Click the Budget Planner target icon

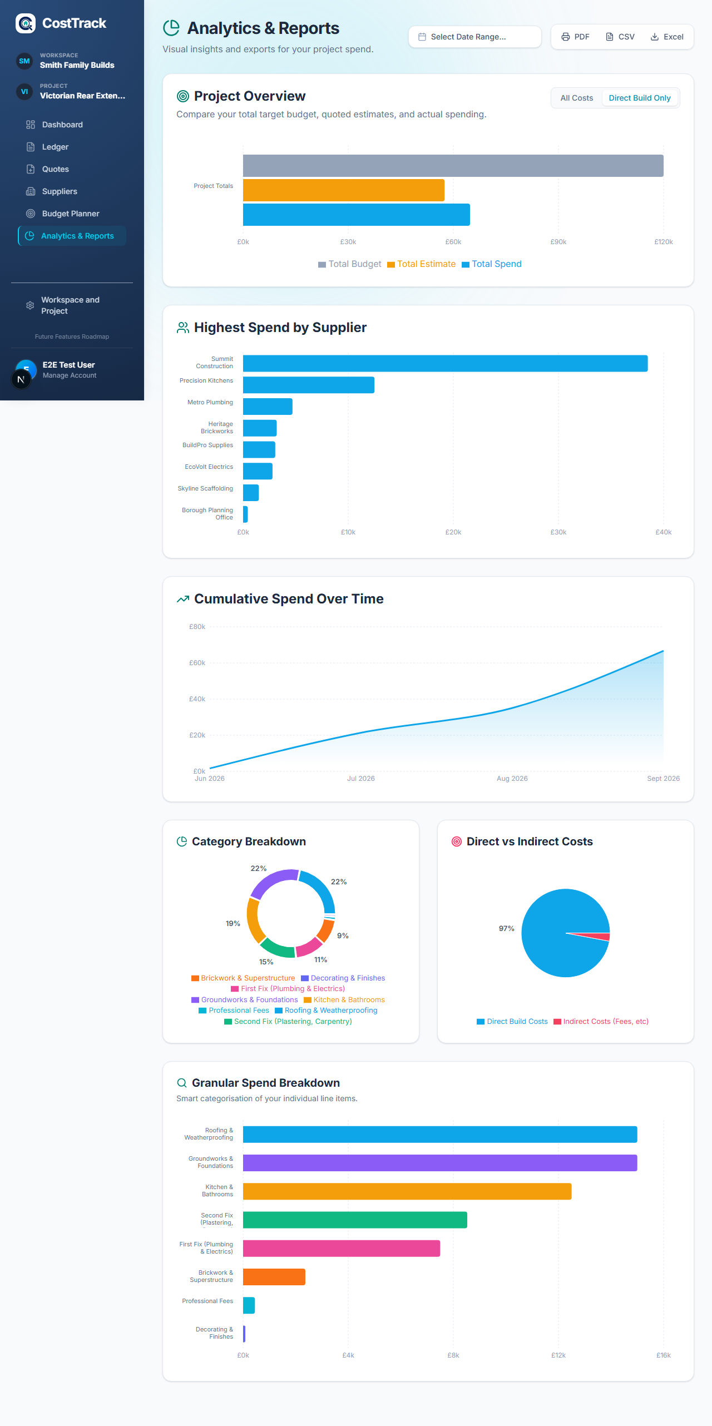tap(31, 214)
